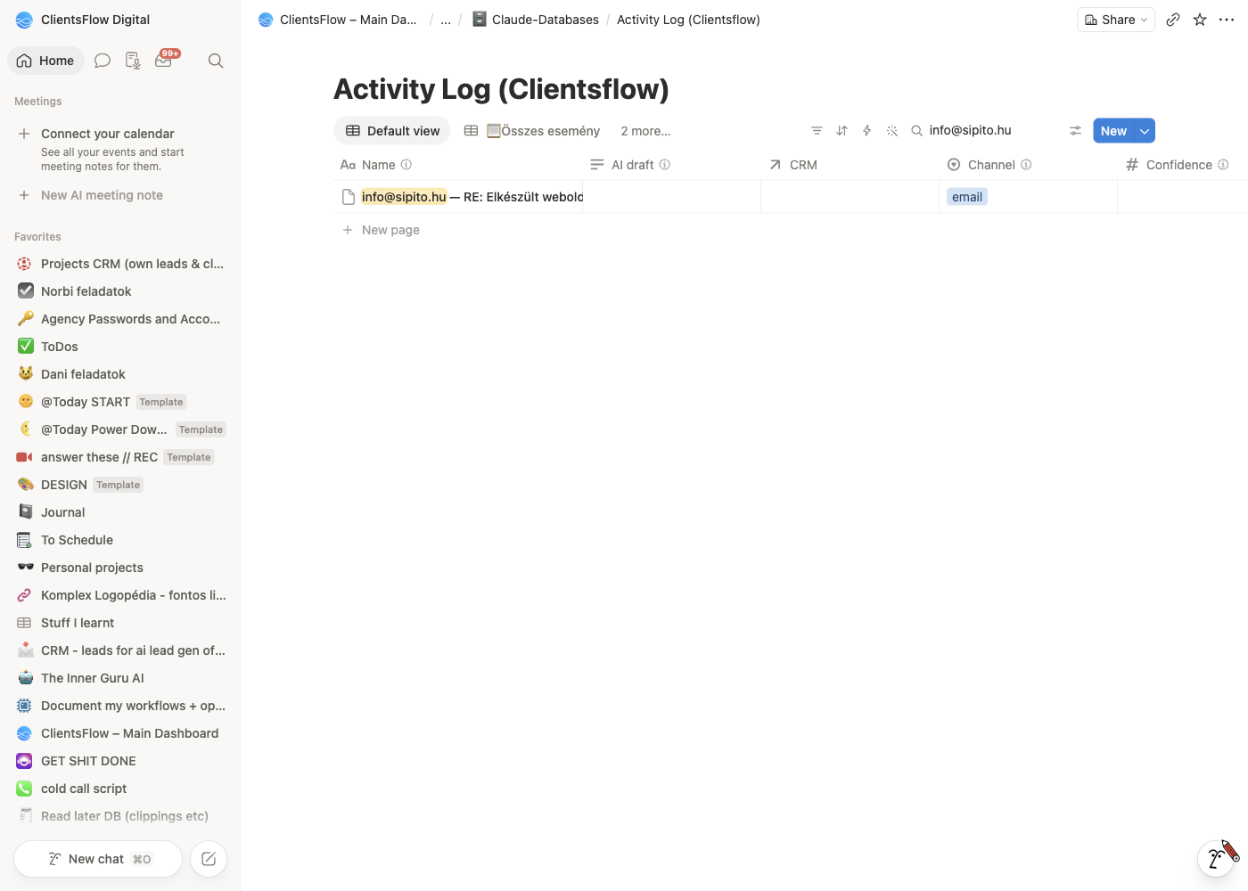Click the blue New button

1113,131
